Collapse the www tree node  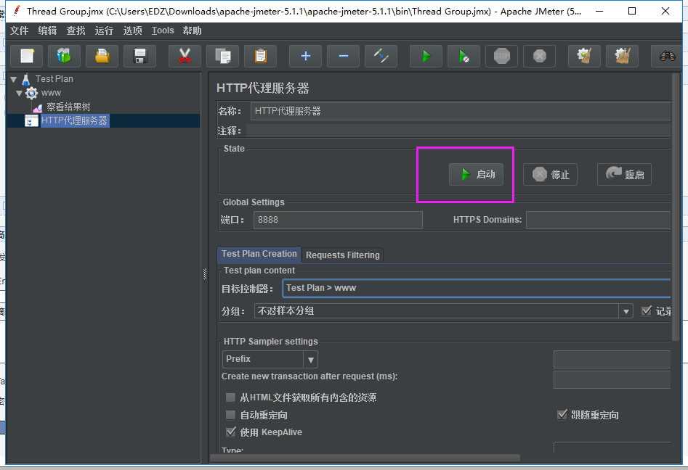pos(20,94)
